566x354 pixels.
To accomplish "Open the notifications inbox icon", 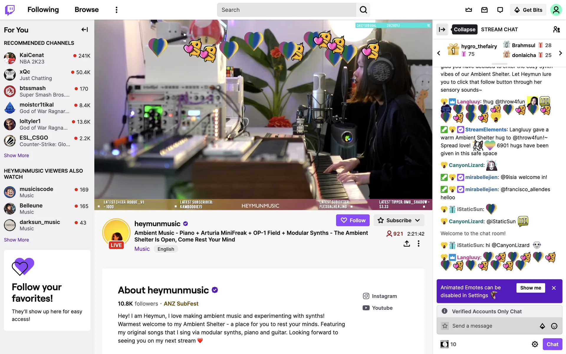I will click(484, 10).
